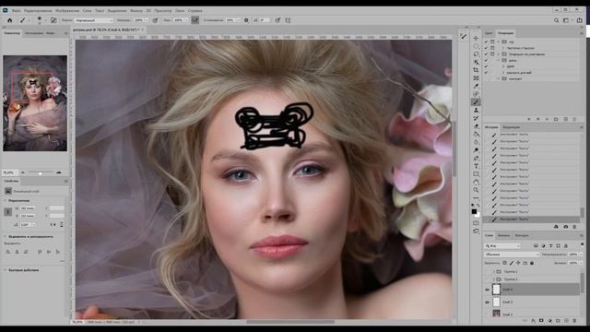The image size is (590, 332).
Task: Toggle visibility eye of Слой 4 layer
Action: point(488,290)
